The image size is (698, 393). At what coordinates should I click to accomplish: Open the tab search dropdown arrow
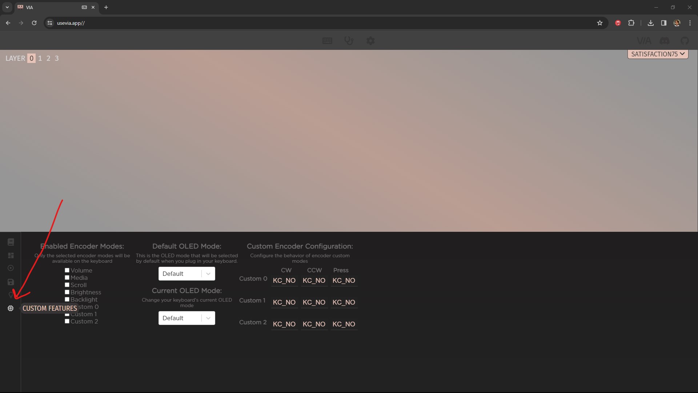(7, 7)
